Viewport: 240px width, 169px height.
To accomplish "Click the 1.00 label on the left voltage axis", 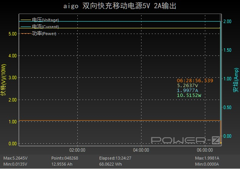I will tap(12, 122).
